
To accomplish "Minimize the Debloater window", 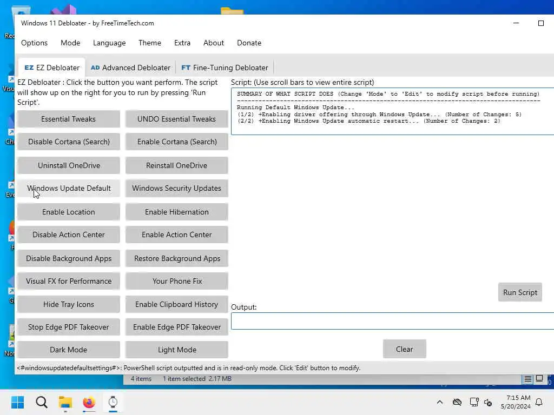I will 516,23.
